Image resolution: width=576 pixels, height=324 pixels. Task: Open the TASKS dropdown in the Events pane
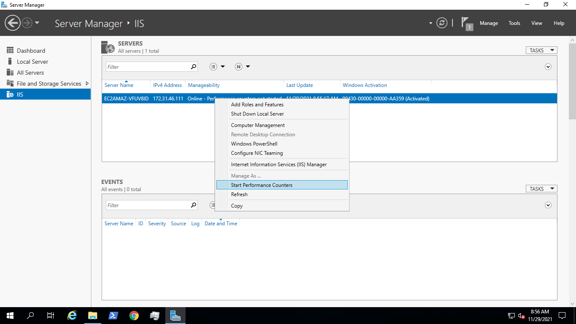click(541, 188)
